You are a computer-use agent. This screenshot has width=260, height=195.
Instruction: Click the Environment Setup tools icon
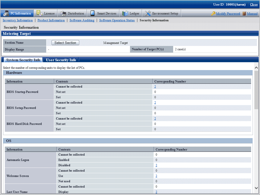point(148,13)
